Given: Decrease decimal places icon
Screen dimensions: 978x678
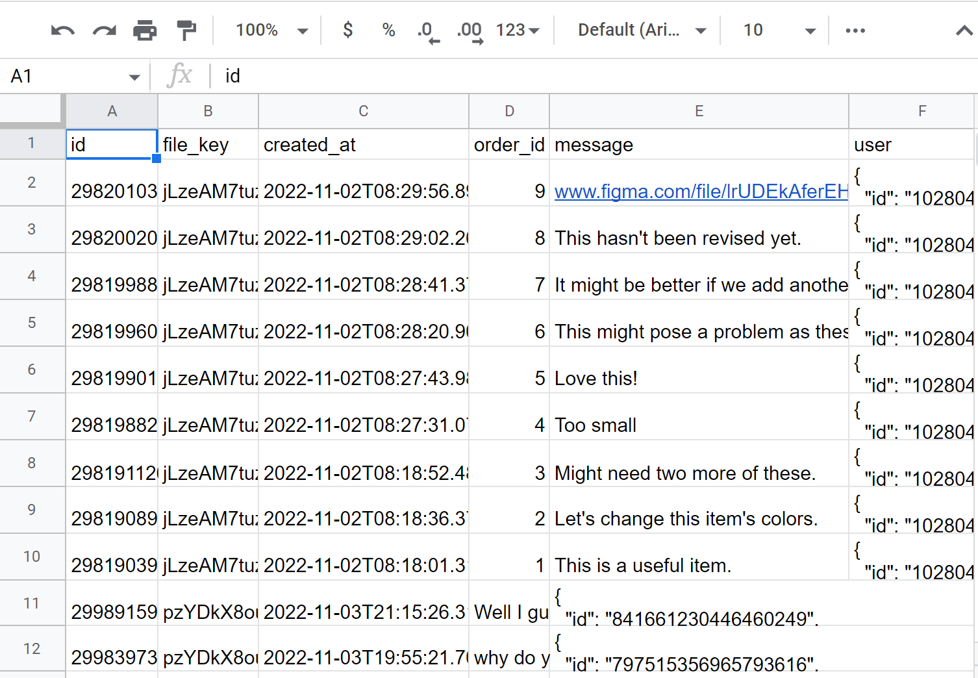Looking at the screenshot, I should 428,31.
